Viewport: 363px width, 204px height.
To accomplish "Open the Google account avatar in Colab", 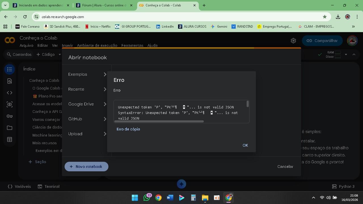I will point(352,41).
